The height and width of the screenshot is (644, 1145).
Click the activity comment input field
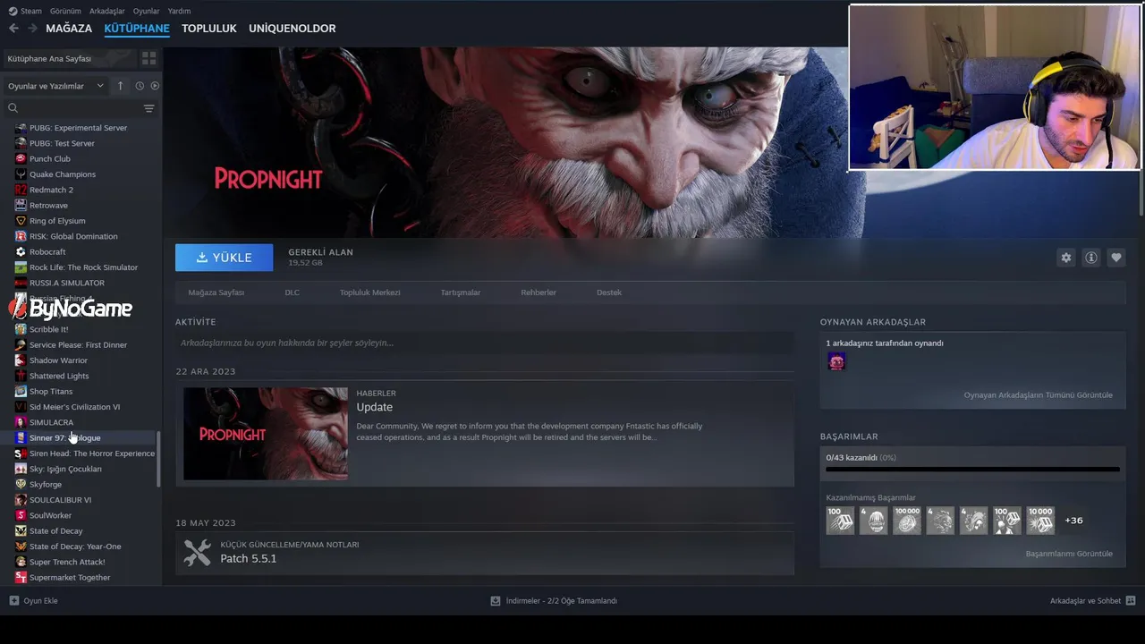coord(484,343)
